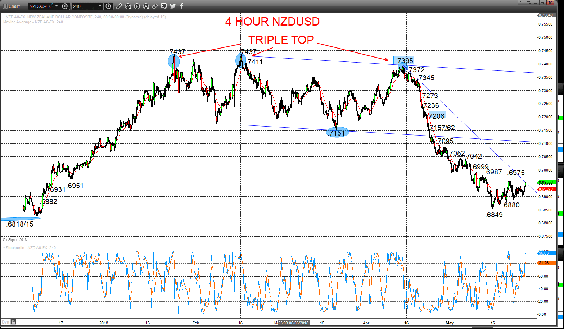This screenshot has height=329, width=564.
Task: Click the 7151 ellipse price label
Action: click(337, 133)
